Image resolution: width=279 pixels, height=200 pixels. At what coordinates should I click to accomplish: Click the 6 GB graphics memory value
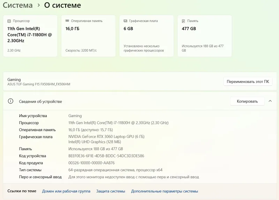coord(128,29)
